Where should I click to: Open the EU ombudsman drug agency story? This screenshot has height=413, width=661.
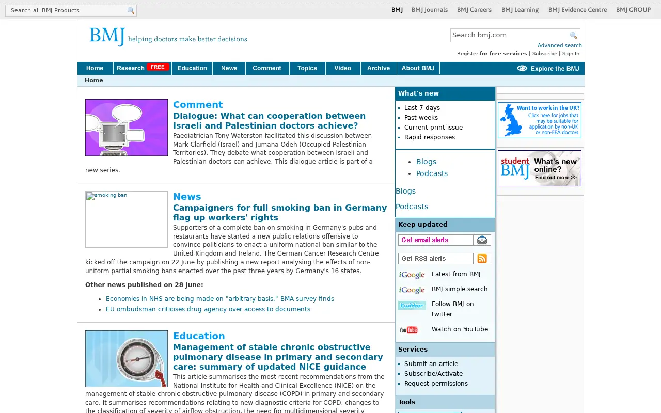(208, 309)
